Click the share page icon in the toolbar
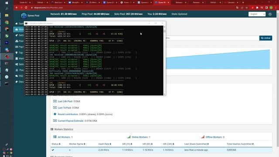 click(242, 8)
